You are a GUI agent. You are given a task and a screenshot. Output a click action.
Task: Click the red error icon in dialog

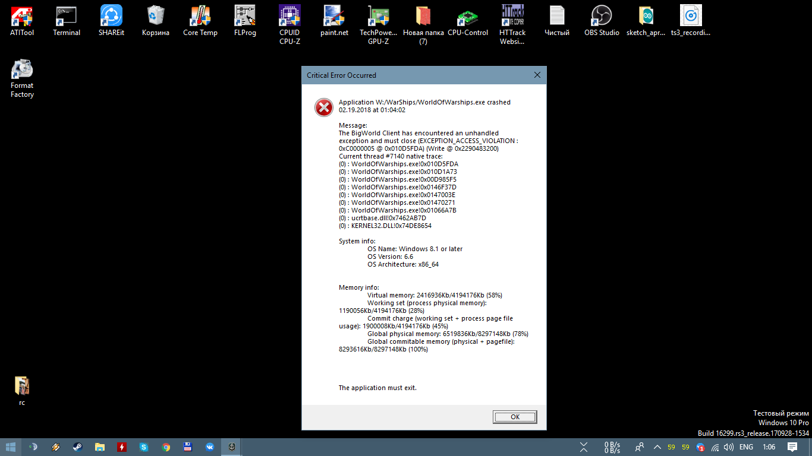(324, 107)
